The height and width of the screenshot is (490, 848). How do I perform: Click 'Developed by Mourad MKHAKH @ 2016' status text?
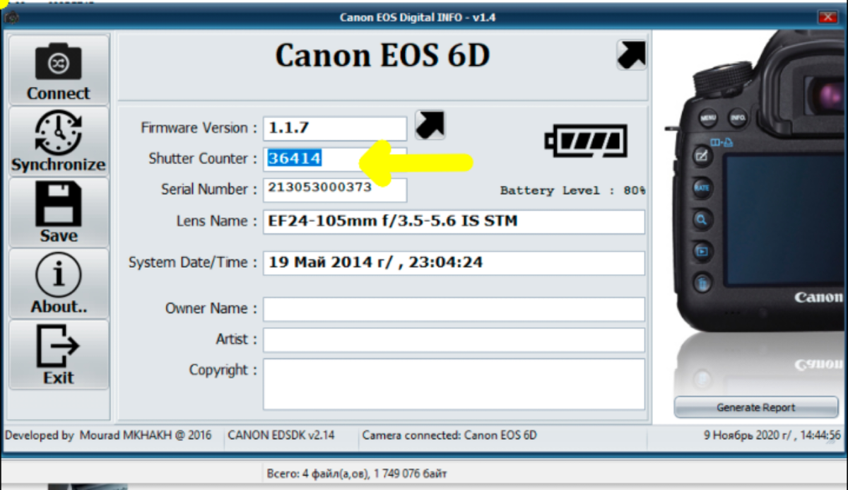click(x=108, y=436)
